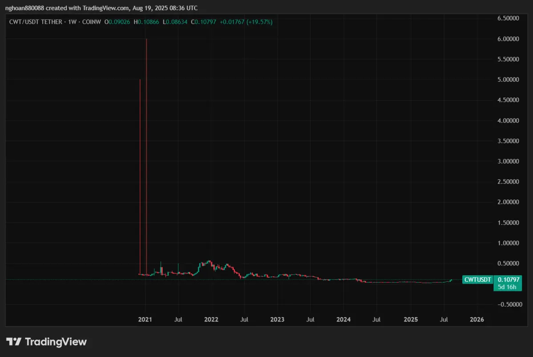Screen dimensions: 533x357
Task: Click the 2026 time axis label
Action: [477, 319]
